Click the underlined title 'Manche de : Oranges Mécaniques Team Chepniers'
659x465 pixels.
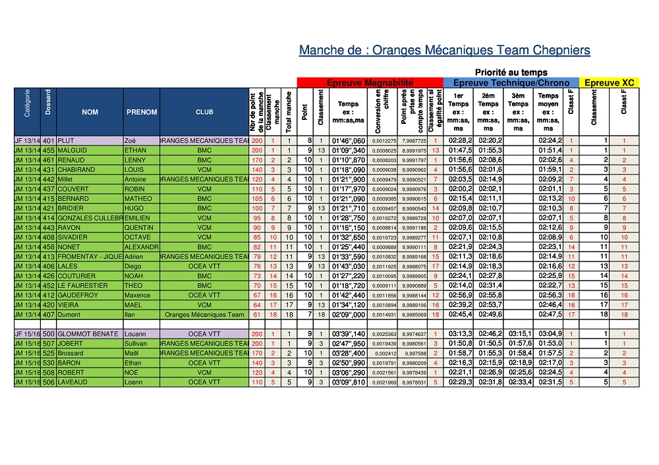(x=444, y=50)
